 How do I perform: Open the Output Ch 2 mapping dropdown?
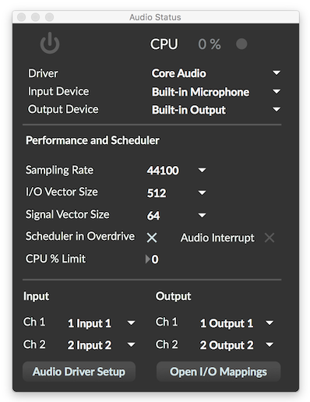pos(269,344)
